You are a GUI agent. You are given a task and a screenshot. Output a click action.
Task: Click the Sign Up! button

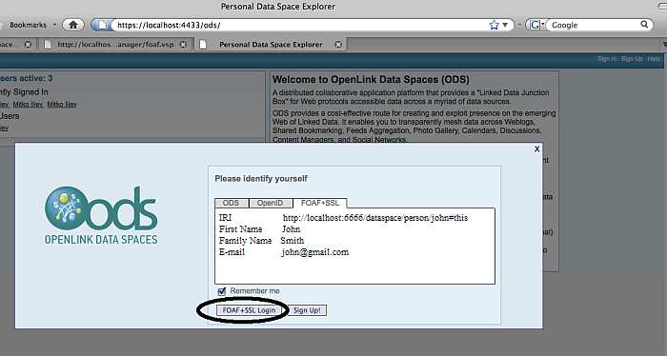(x=307, y=310)
